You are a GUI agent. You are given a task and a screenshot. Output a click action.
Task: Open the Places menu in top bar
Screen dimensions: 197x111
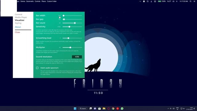pyautogui.click(x=44, y=1)
